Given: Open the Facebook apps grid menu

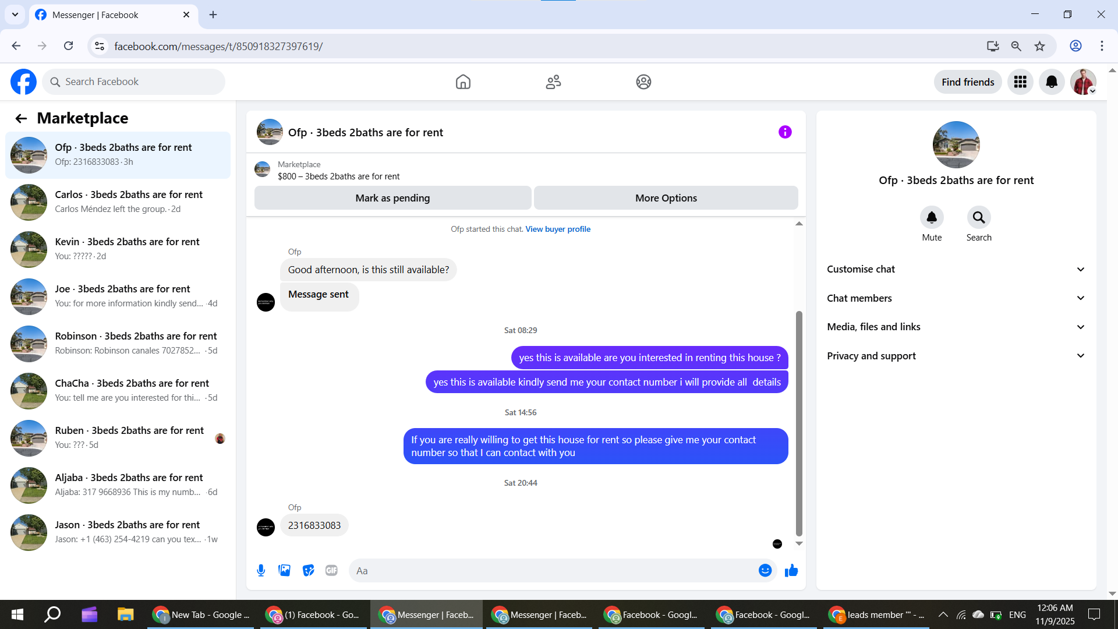Looking at the screenshot, I should pos(1020,82).
